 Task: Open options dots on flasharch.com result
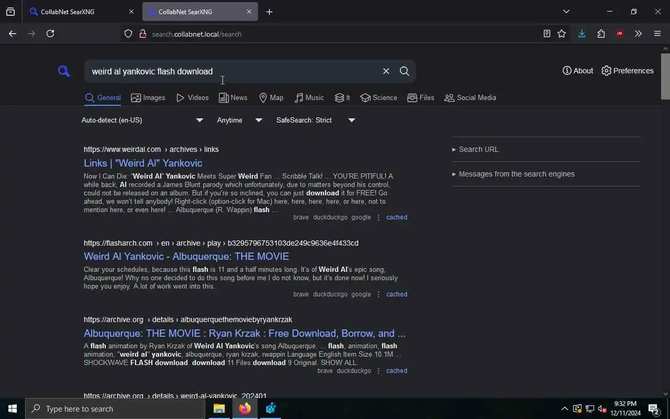pos(378,294)
